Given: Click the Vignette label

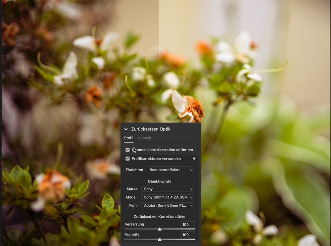Looking at the screenshot, I should (x=132, y=234).
